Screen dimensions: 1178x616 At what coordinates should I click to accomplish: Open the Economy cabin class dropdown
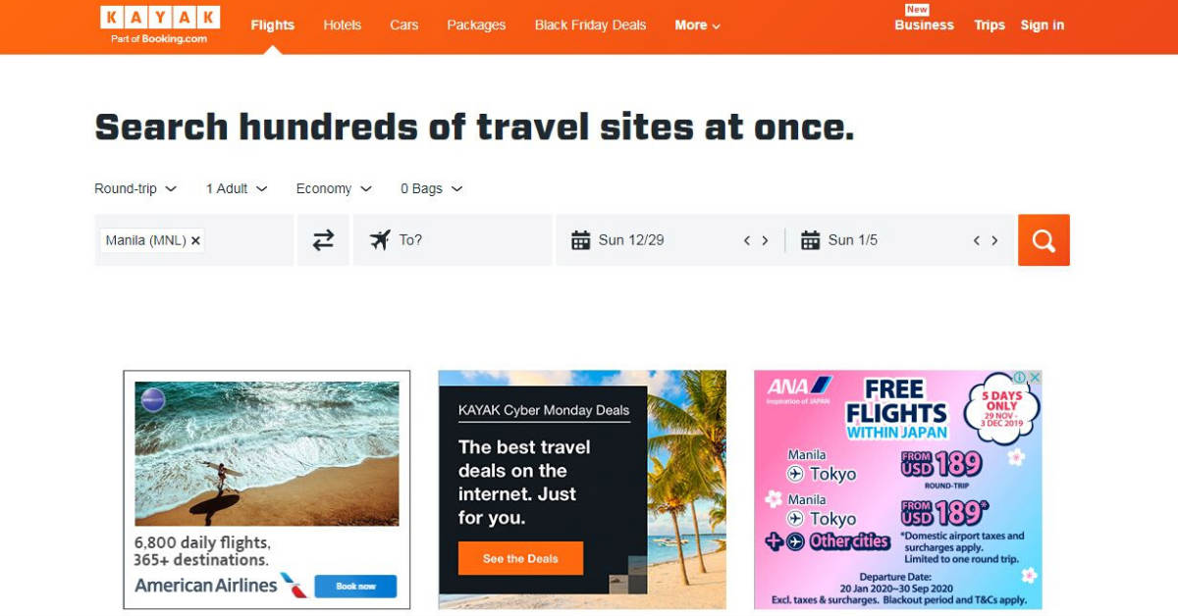point(334,188)
